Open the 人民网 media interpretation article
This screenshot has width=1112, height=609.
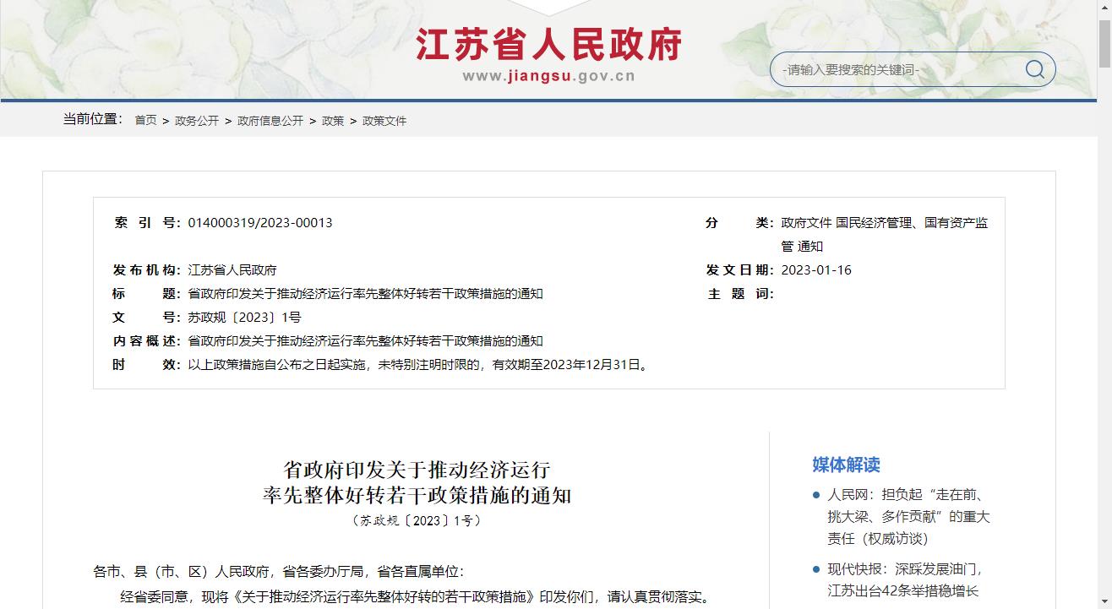coord(908,516)
